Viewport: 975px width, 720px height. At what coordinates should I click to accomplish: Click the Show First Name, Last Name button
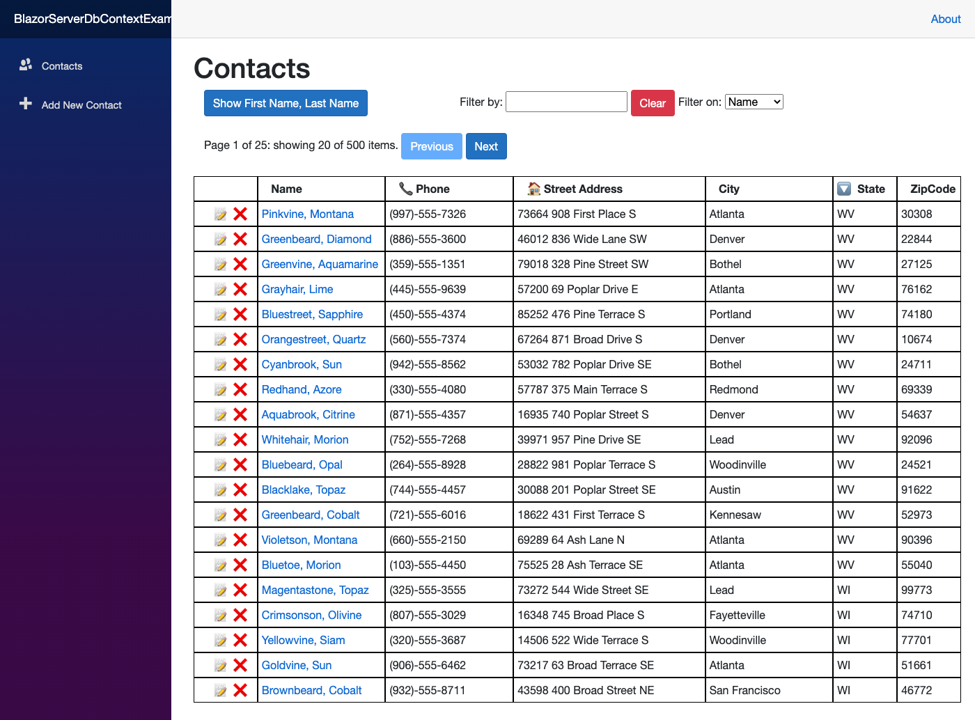click(286, 103)
